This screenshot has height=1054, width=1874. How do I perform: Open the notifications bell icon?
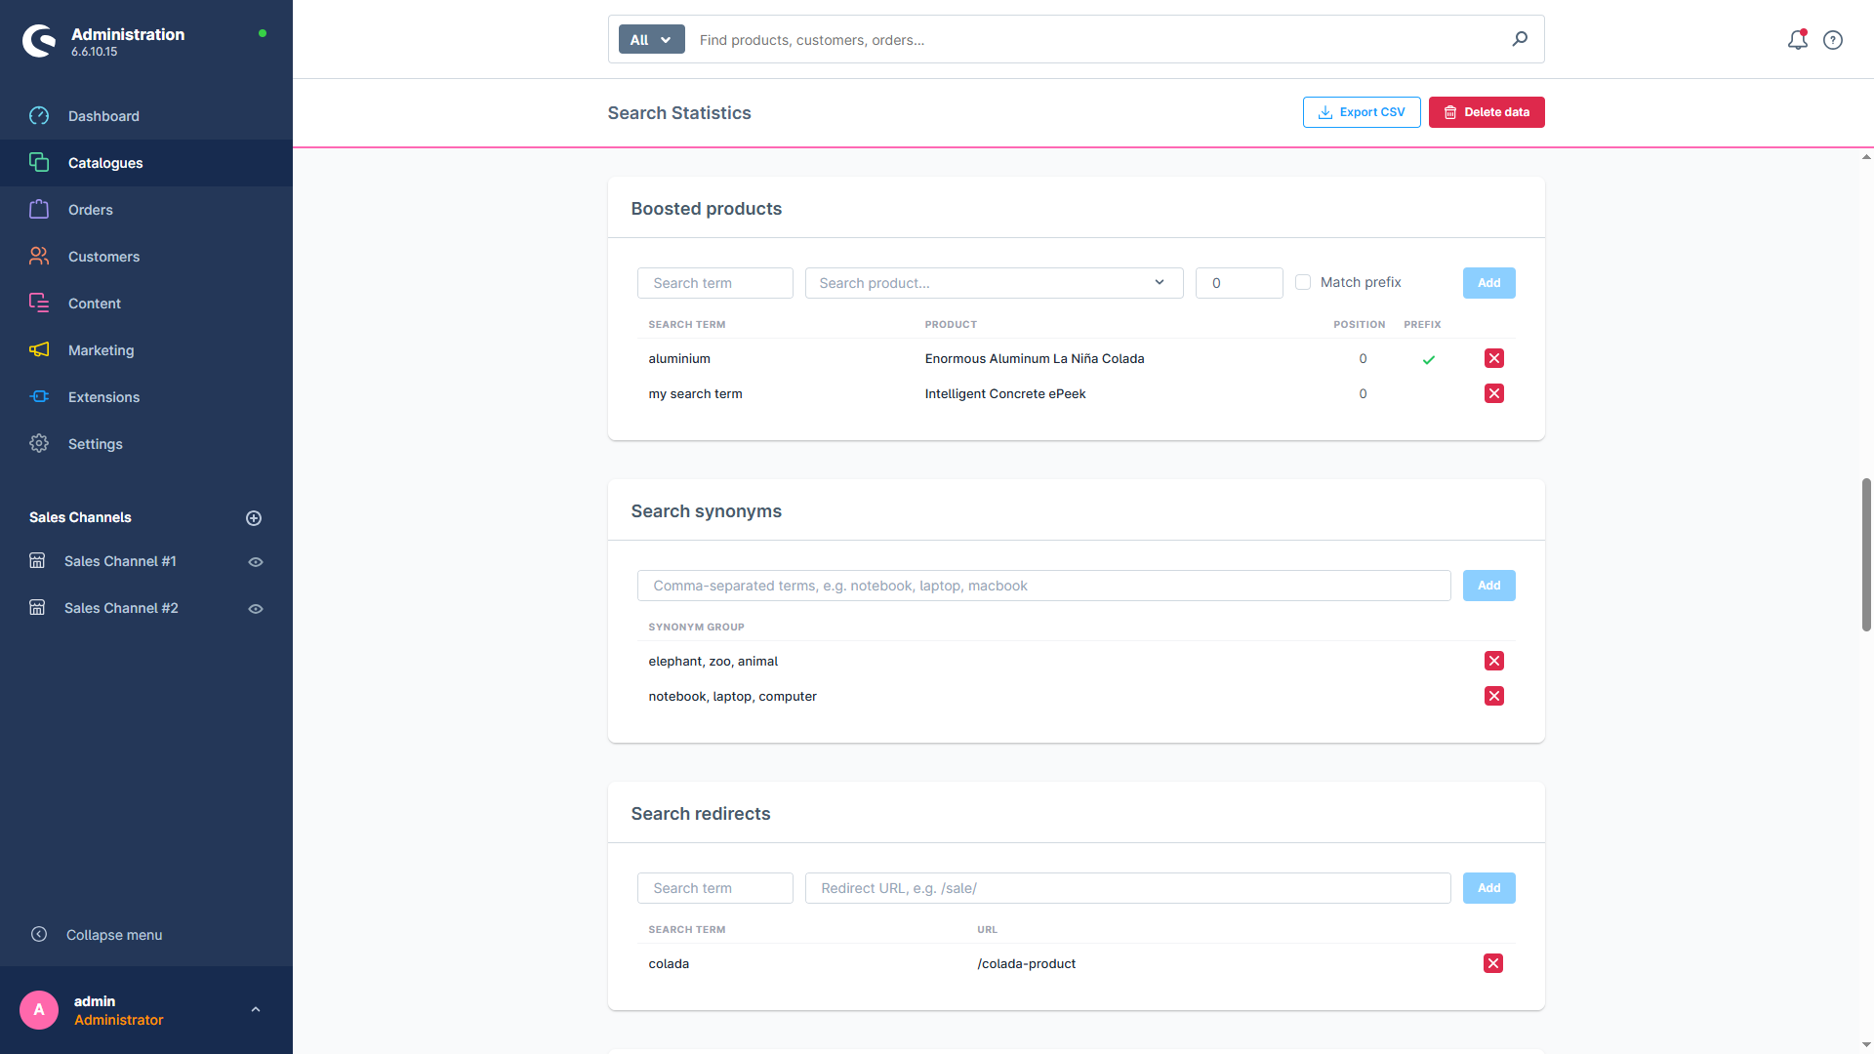[x=1797, y=40]
